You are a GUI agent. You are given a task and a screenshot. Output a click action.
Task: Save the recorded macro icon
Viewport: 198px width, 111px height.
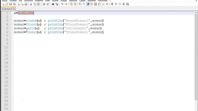click(x=127, y=4)
